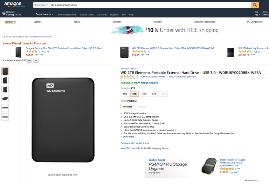Open Compare with similar items link
The width and height of the screenshot is (269, 185).
(134, 143)
